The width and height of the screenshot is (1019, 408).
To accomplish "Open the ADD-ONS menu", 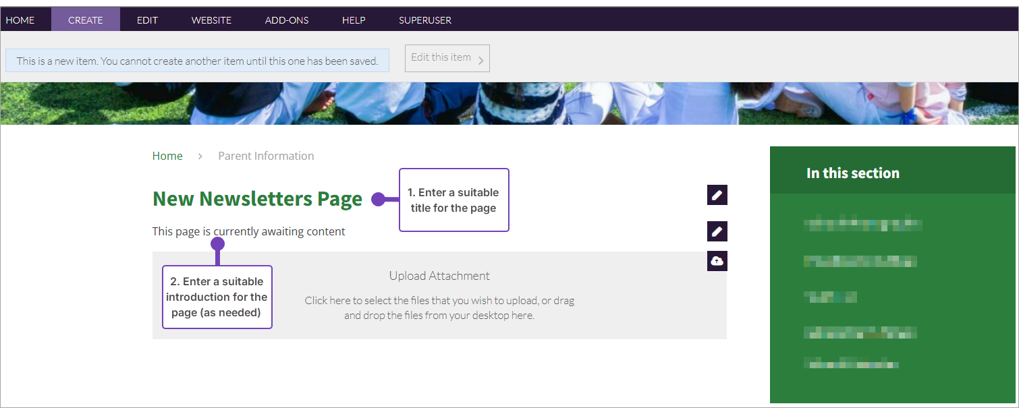I will 287,20.
